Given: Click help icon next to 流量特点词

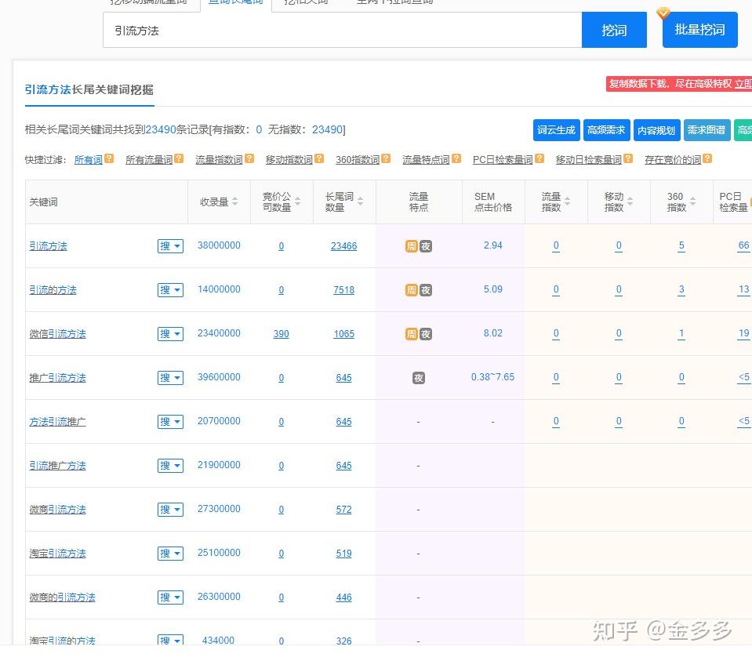Looking at the screenshot, I should click(456, 158).
